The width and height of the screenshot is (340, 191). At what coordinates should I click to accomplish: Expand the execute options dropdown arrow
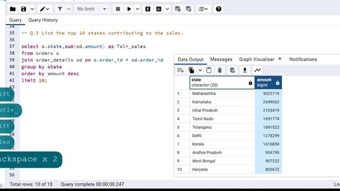(138, 9)
